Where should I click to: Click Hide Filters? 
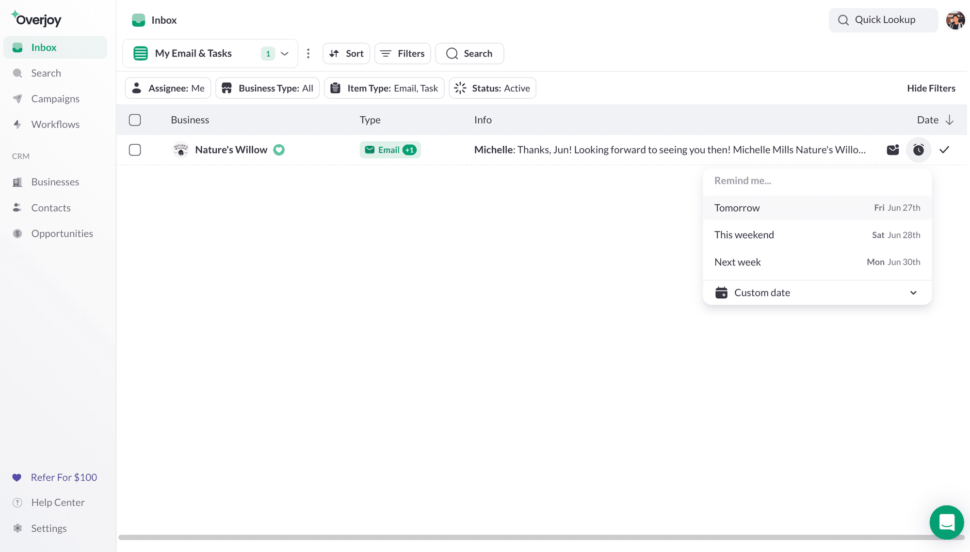click(x=931, y=88)
